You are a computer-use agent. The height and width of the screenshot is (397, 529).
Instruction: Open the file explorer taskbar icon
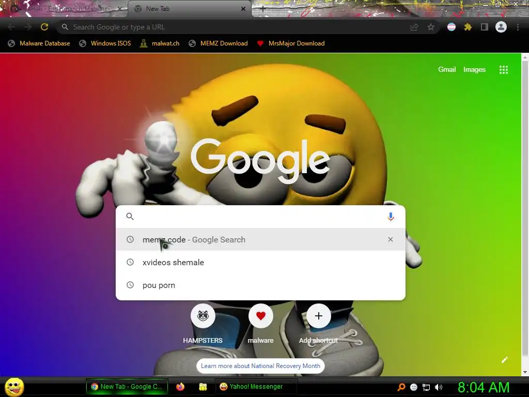pos(203,387)
